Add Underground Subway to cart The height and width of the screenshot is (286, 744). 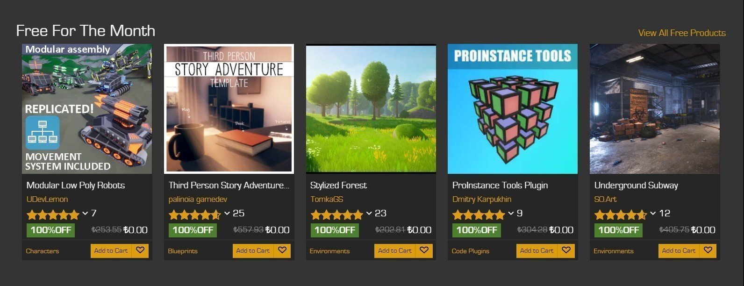point(679,250)
